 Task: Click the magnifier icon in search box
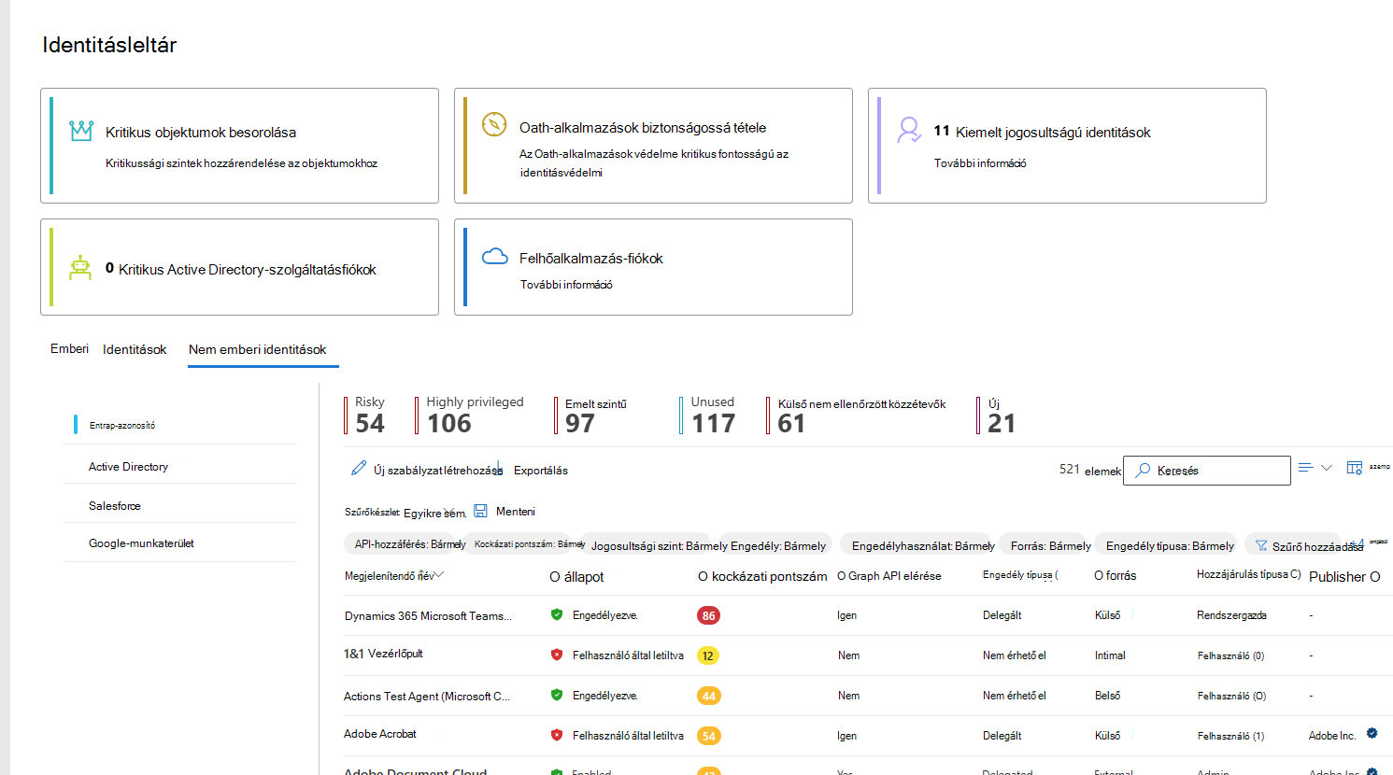pyautogui.click(x=1143, y=471)
